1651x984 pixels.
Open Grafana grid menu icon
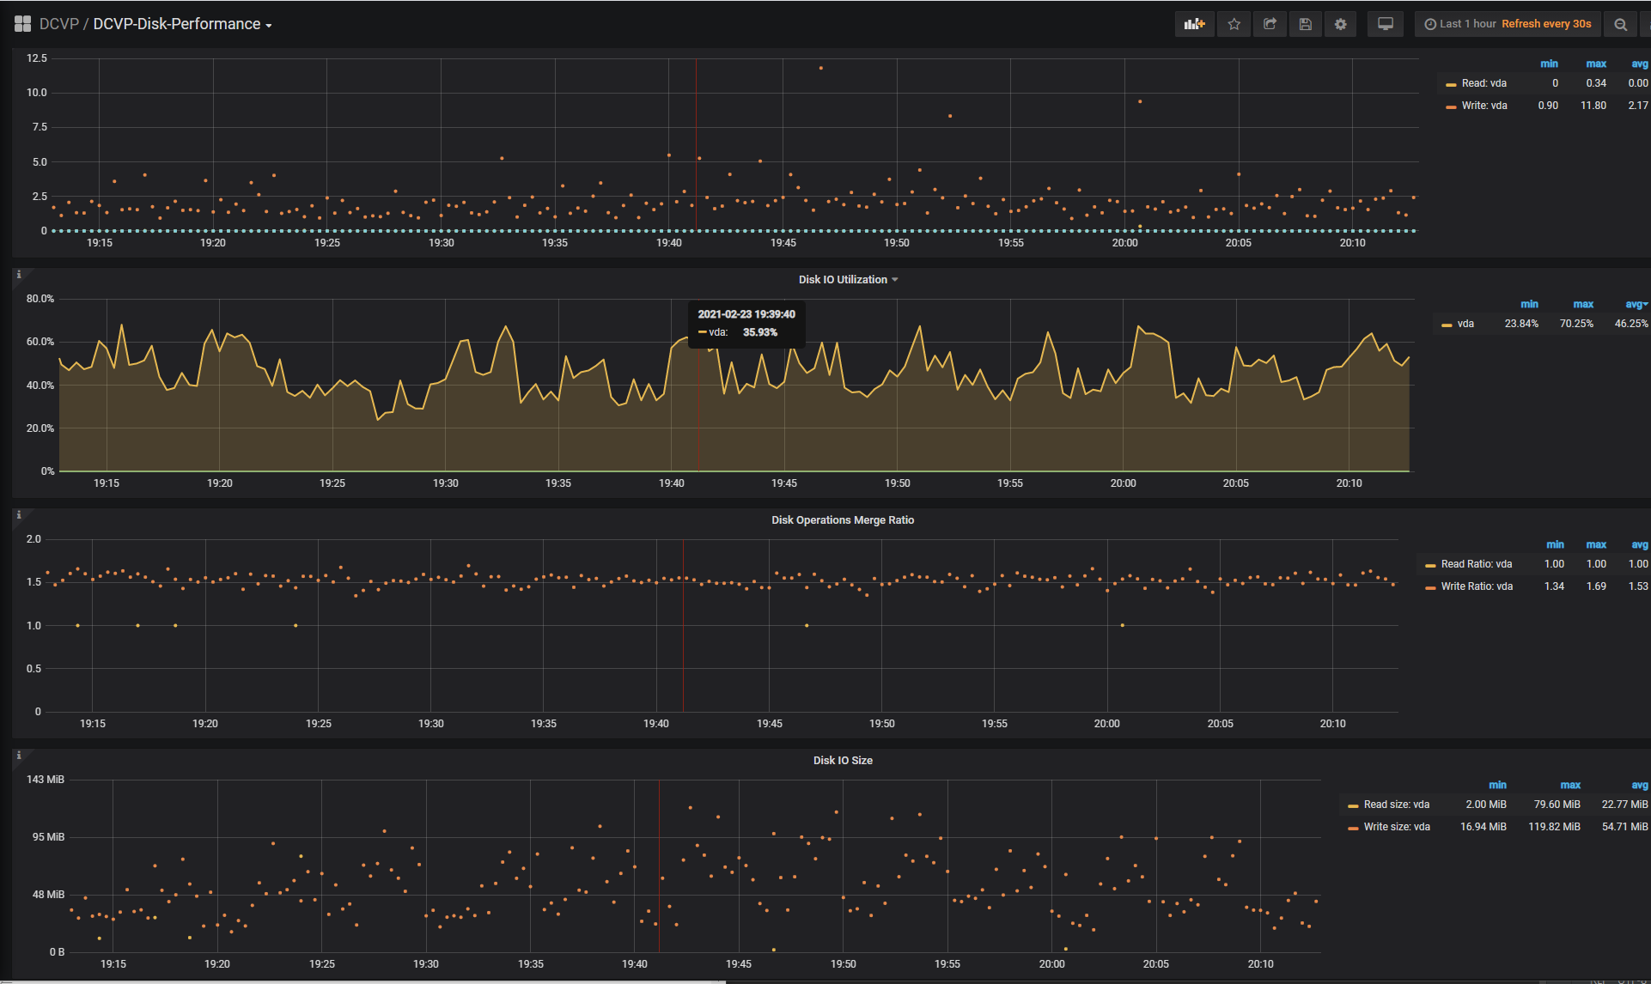(x=22, y=24)
